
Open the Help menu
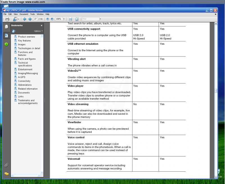click(47, 14)
